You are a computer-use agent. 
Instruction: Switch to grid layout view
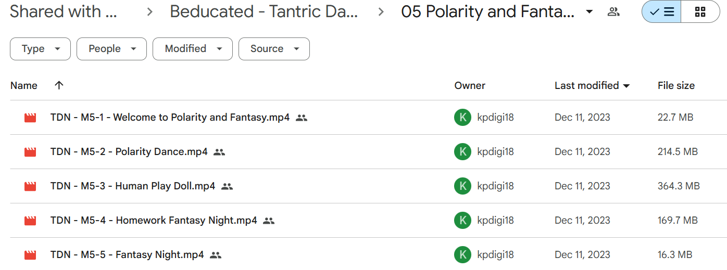(700, 12)
